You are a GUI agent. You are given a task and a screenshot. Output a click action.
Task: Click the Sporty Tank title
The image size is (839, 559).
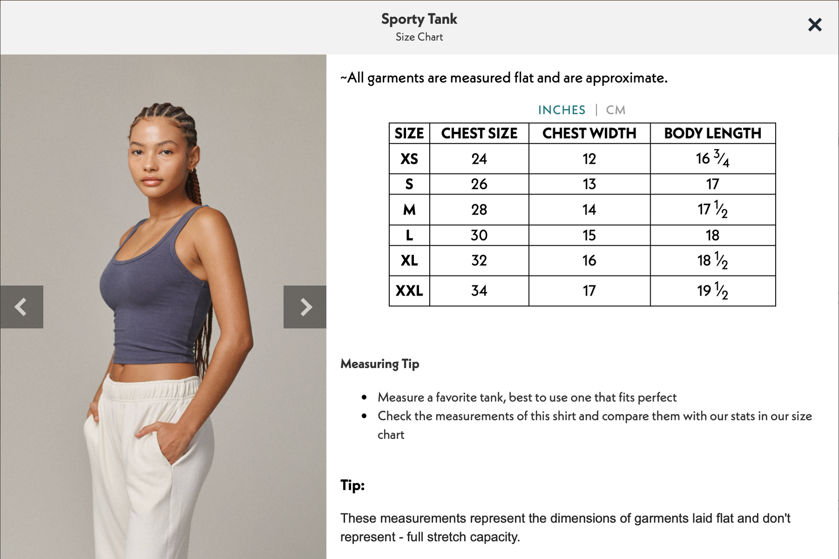tap(419, 19)
